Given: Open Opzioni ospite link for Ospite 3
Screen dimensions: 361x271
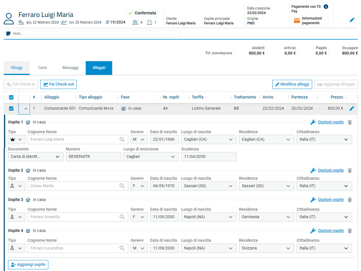Looking at the screenshot, I should [331, 200].
